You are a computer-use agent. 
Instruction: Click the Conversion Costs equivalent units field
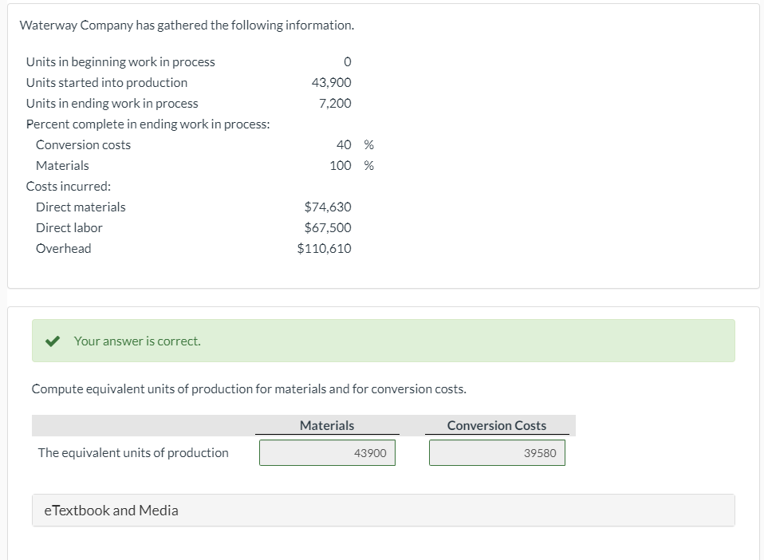coord(497,453)
